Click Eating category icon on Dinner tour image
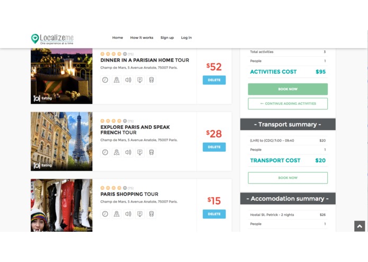Image resolution: width=368 pixels, height=262 pixels. (x=37, y=98)
